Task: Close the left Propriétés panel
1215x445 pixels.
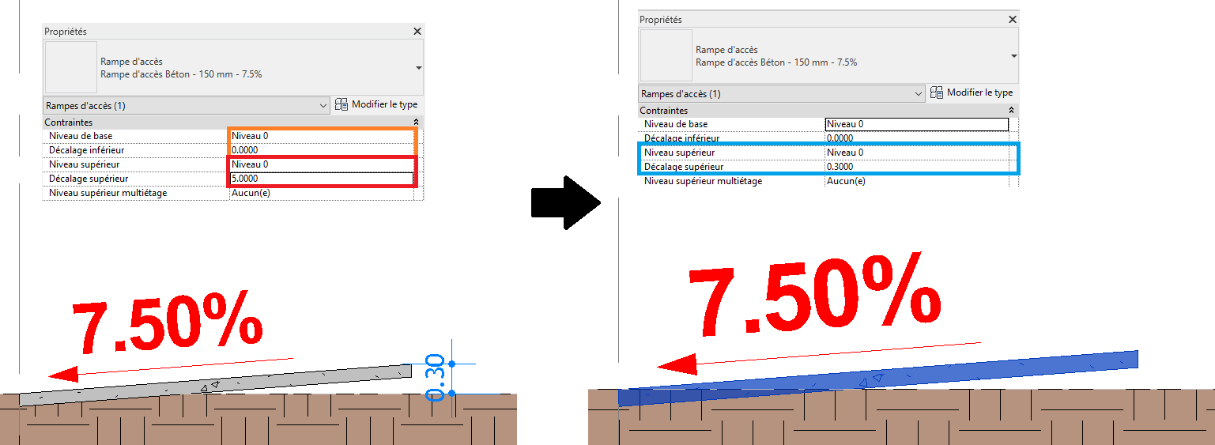Action: point(417,32)
